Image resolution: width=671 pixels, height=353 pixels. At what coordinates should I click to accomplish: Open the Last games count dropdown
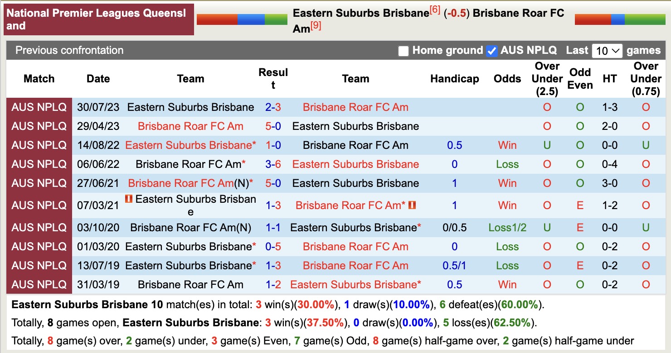pyautogui.click(x=606, y=51)
